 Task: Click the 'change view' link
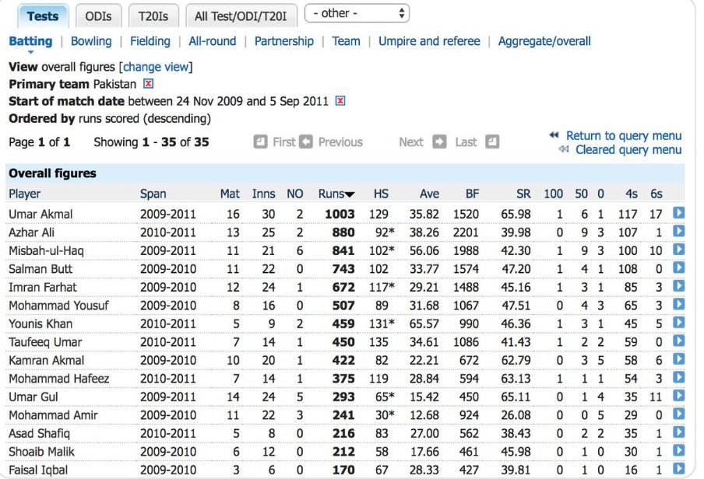tap(157, 67)
